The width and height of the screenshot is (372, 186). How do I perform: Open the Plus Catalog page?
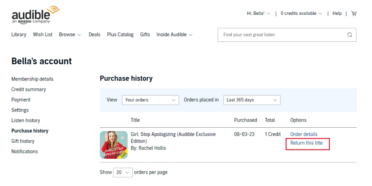(120, 35)
